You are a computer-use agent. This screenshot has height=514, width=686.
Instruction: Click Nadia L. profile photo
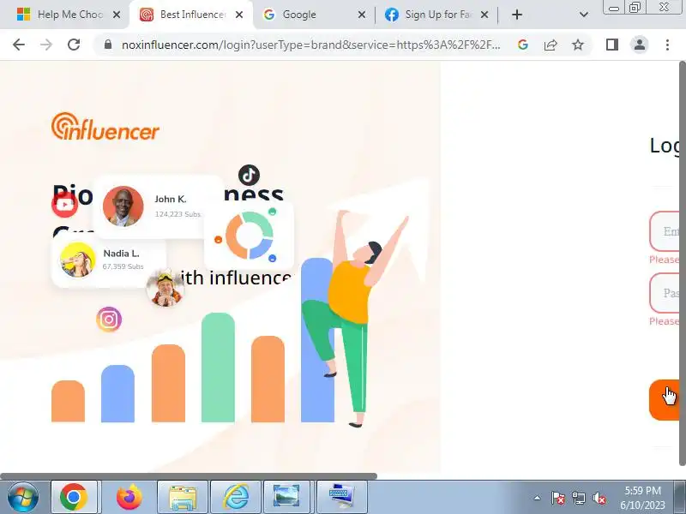point(77,260)
